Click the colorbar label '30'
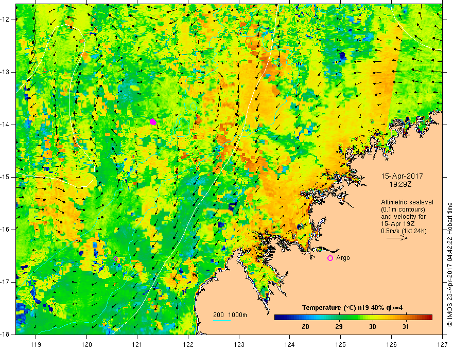The width and height of the screenshot is (453, 350). 372,327
